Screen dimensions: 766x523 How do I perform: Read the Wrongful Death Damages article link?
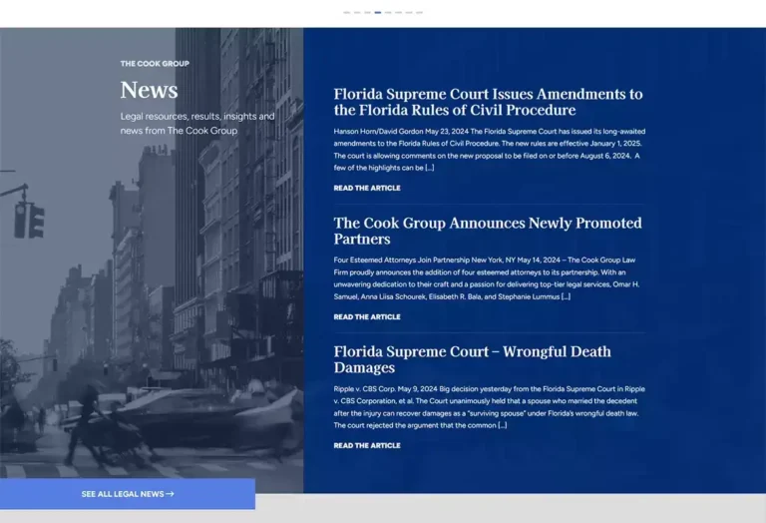[x=367, y=446]
